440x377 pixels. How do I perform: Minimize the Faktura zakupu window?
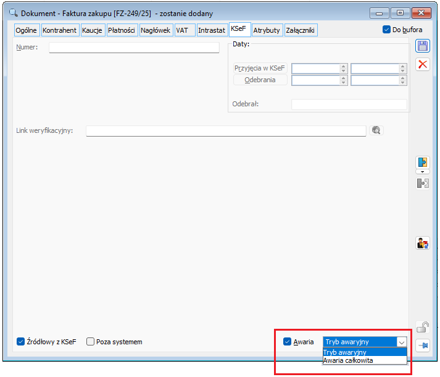pos(380,13)
